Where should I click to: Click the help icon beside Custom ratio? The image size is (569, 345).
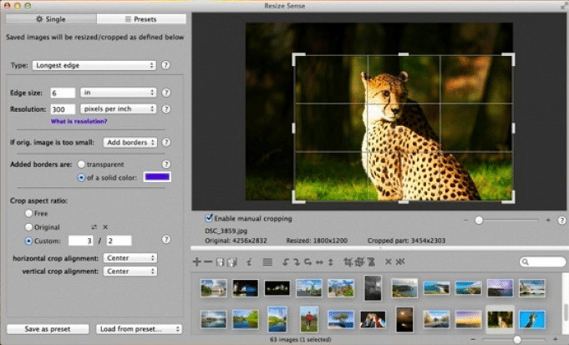tap(165, 241)
